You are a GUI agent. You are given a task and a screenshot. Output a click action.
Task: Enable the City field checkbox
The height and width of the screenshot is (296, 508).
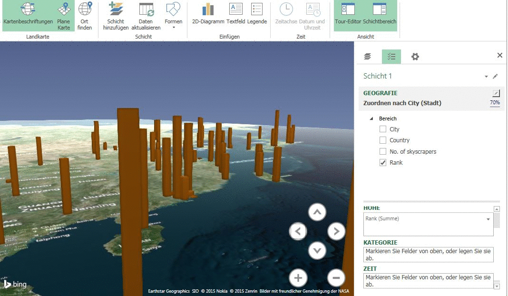click(x=382, y=129)
